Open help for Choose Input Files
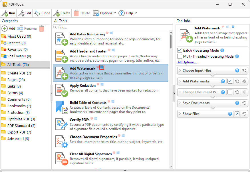250x172 pixels. pos(237,70)
